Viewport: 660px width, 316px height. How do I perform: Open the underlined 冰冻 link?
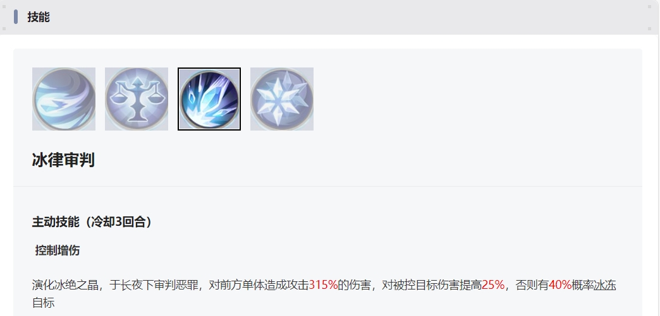[605, 285]
